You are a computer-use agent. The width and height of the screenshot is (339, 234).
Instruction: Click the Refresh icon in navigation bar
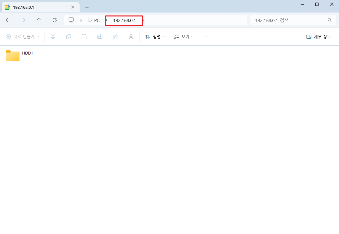pos(54,20)
